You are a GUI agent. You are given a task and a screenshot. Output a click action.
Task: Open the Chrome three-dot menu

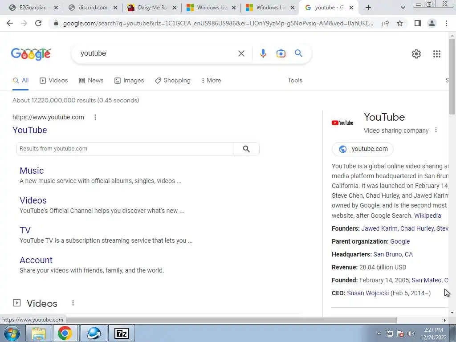coord(446,23)
